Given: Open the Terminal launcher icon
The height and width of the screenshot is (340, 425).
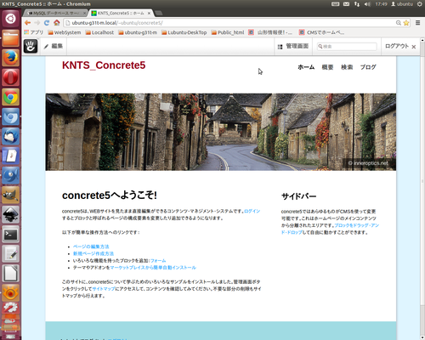Looking at the screenshot, I should 11,235.
